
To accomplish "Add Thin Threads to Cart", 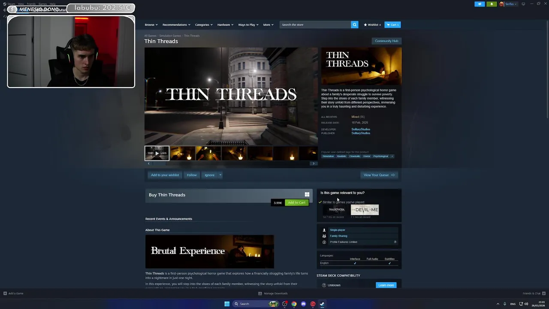I will pyautogui.click(x=296, y=203).
